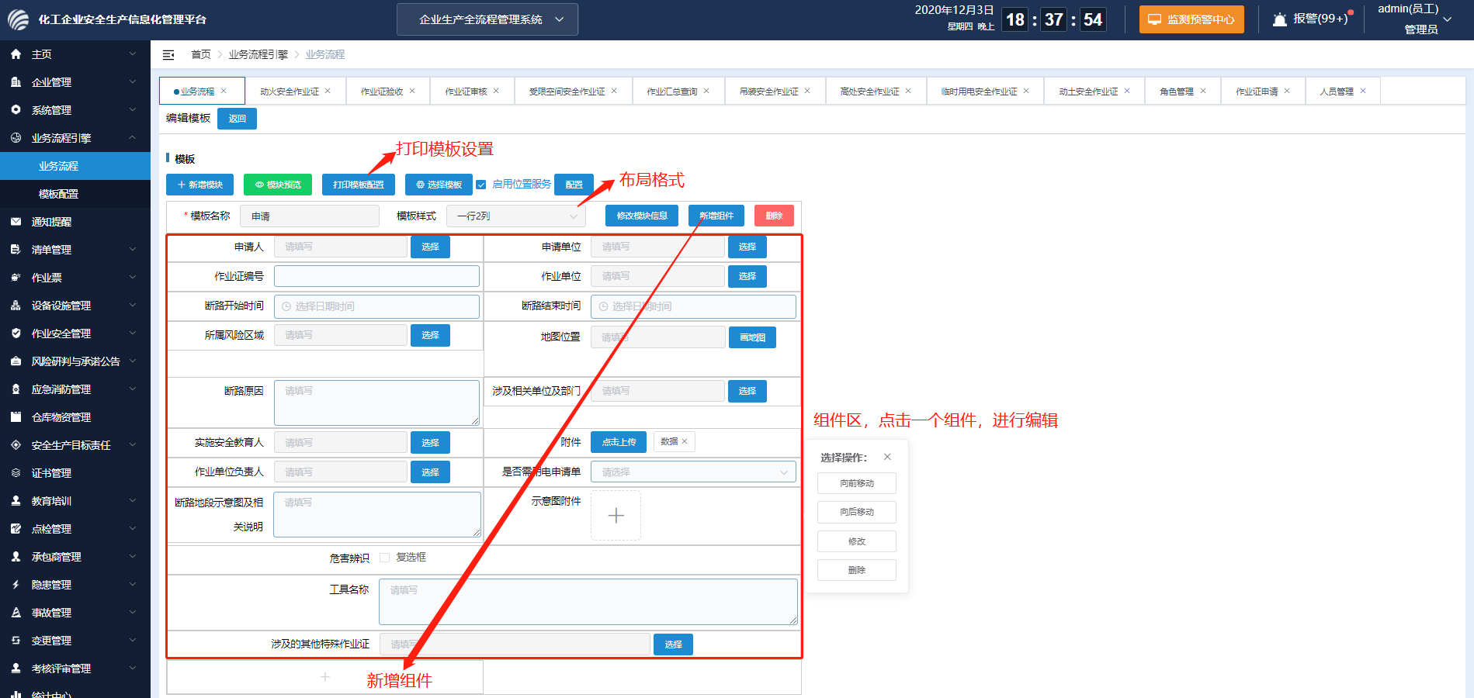Click the 点击上传 button

coord(619,442)
